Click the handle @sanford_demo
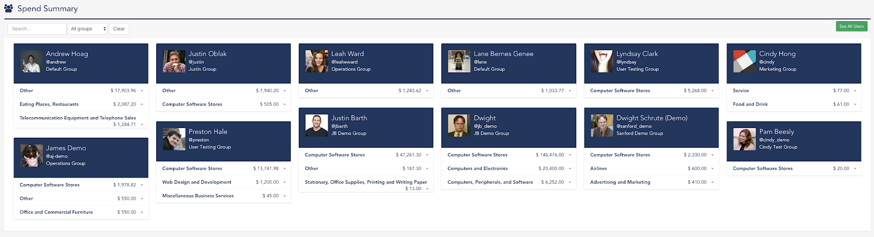The width and height of the screenshot is (874, 237). point(634,126)
